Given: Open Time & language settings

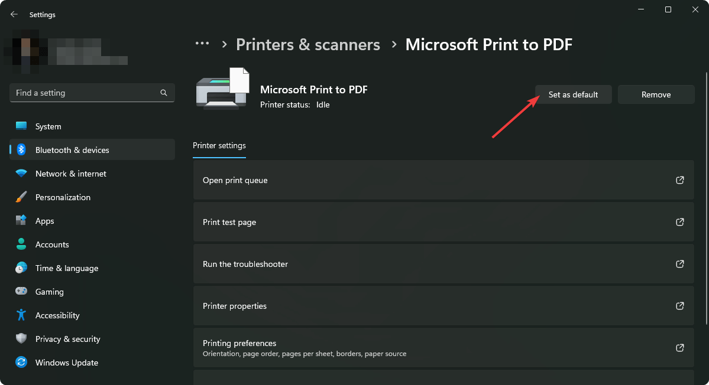Looking at the screenshot, I should coord(92,268).
